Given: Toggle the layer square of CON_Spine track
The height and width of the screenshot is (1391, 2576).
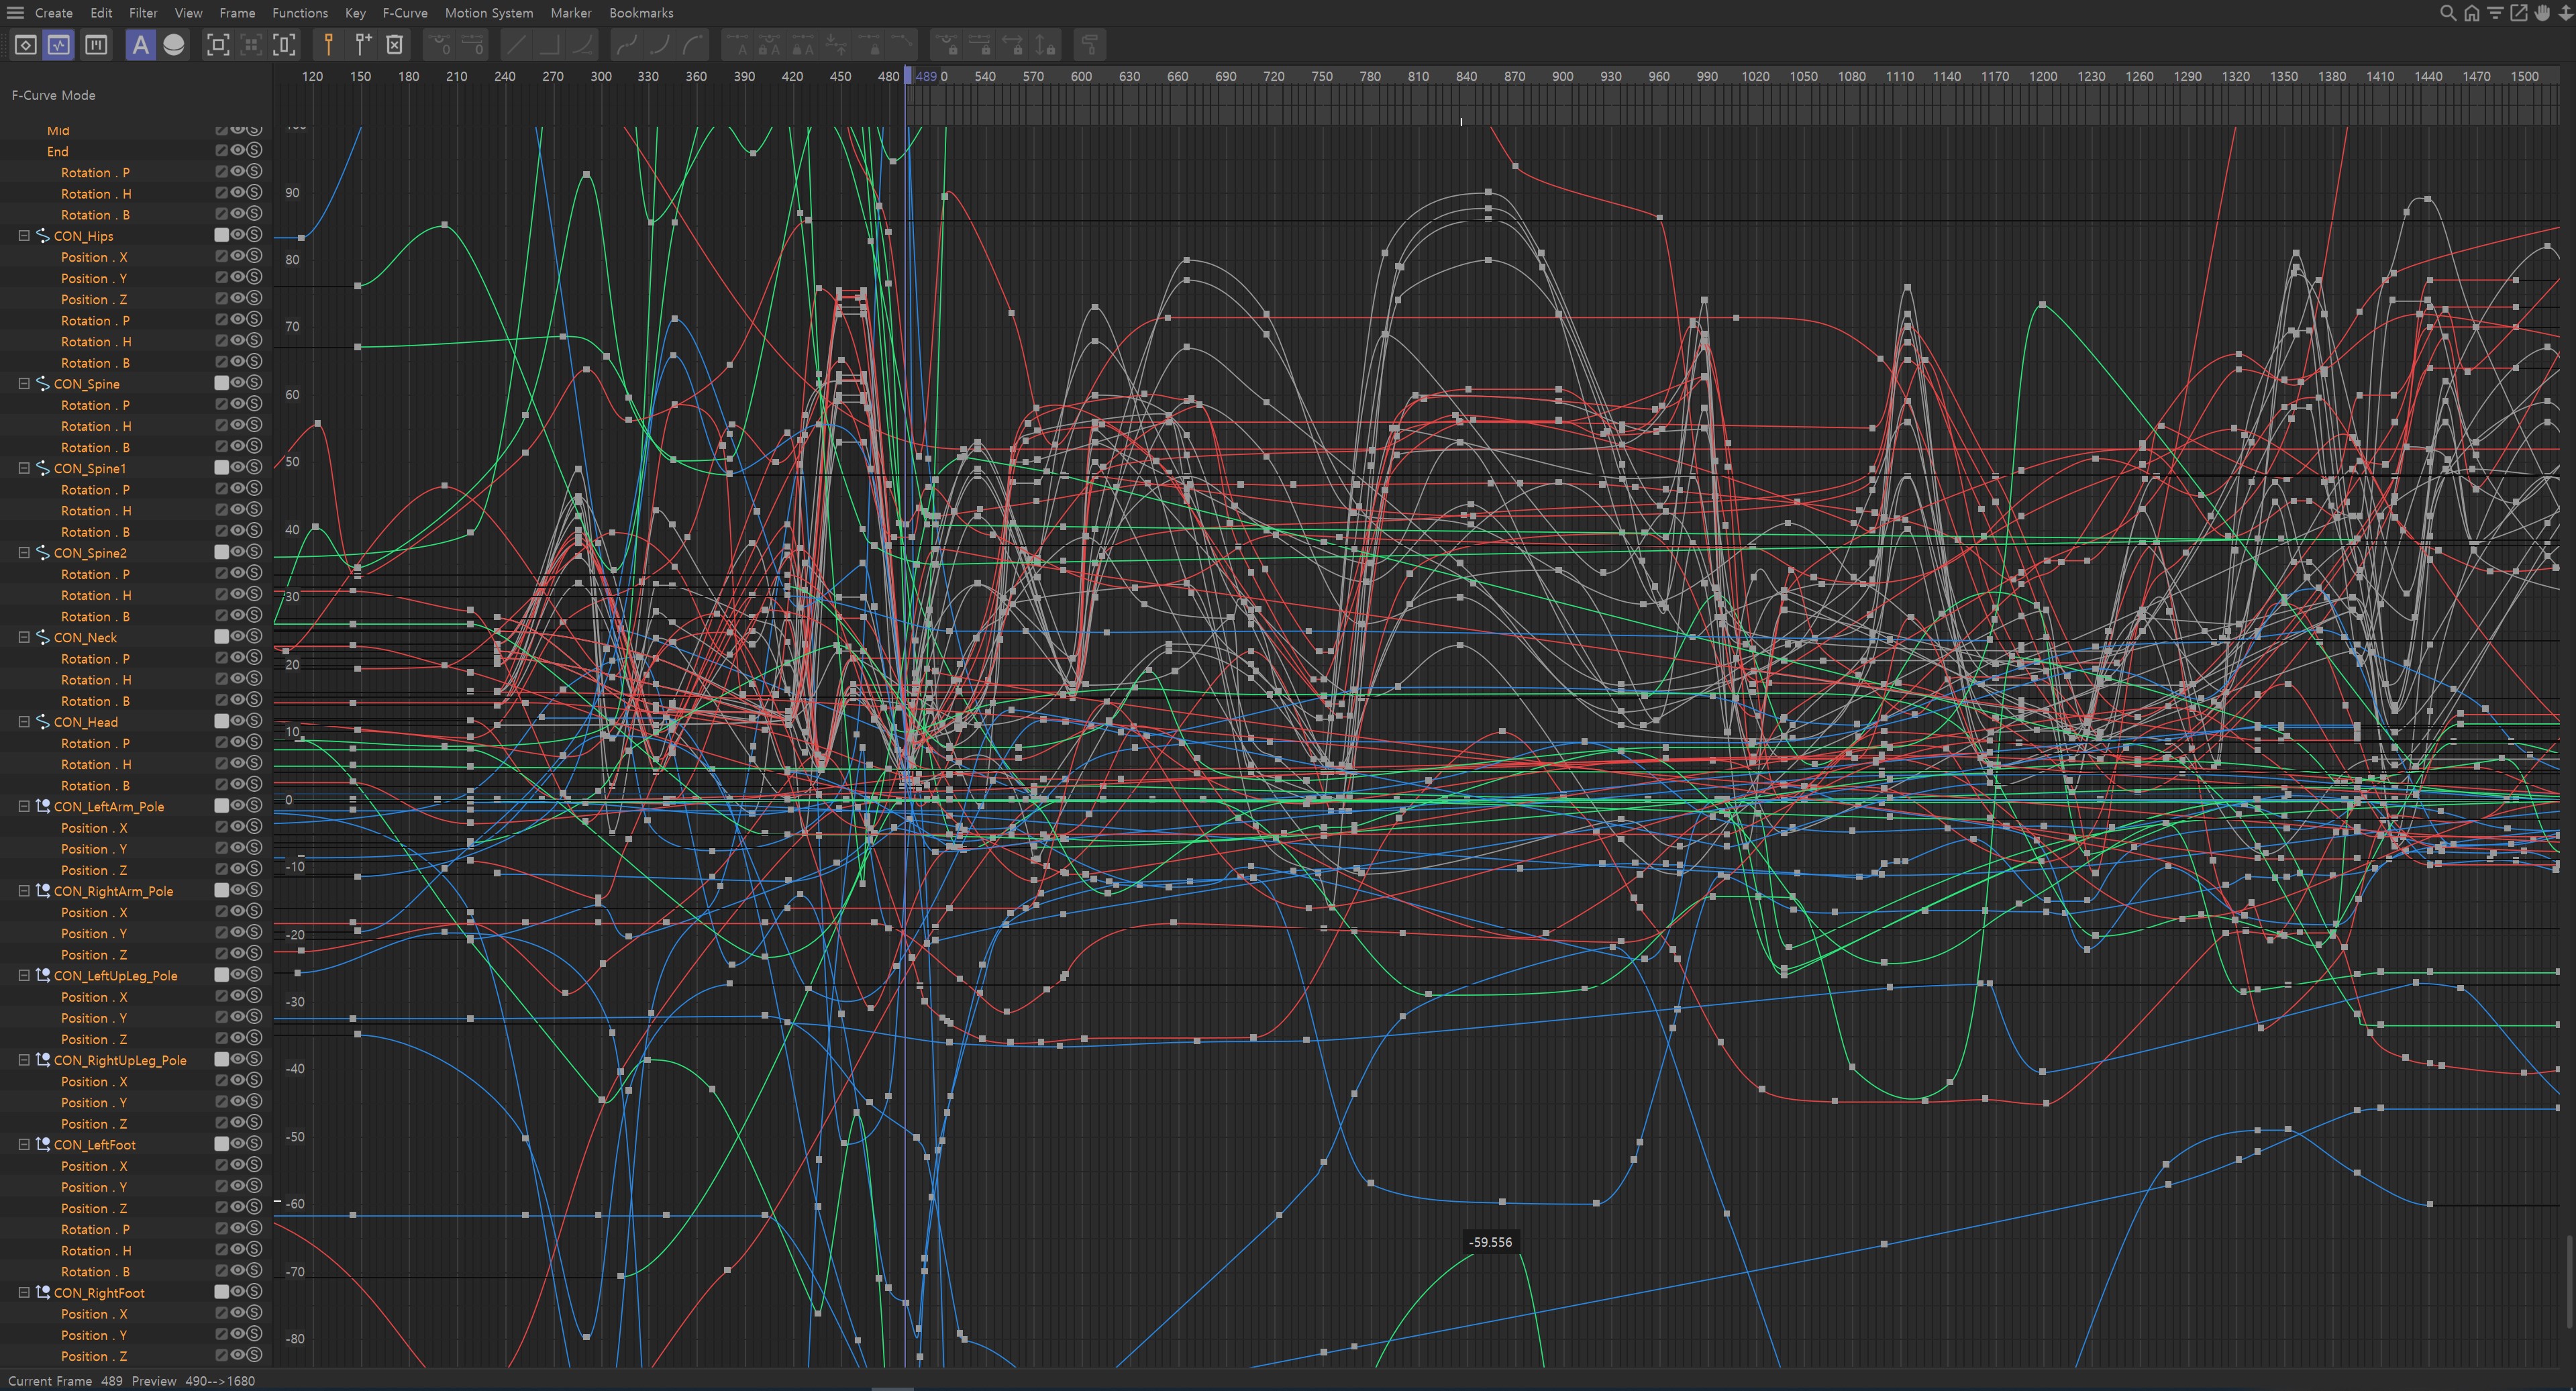Looking at the screenshot, I should click(222, 383).
